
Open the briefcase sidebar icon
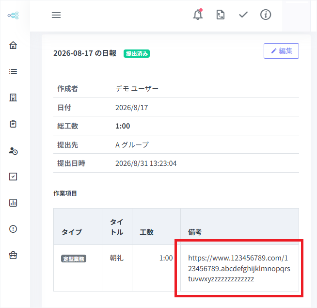tap(13, 255)
